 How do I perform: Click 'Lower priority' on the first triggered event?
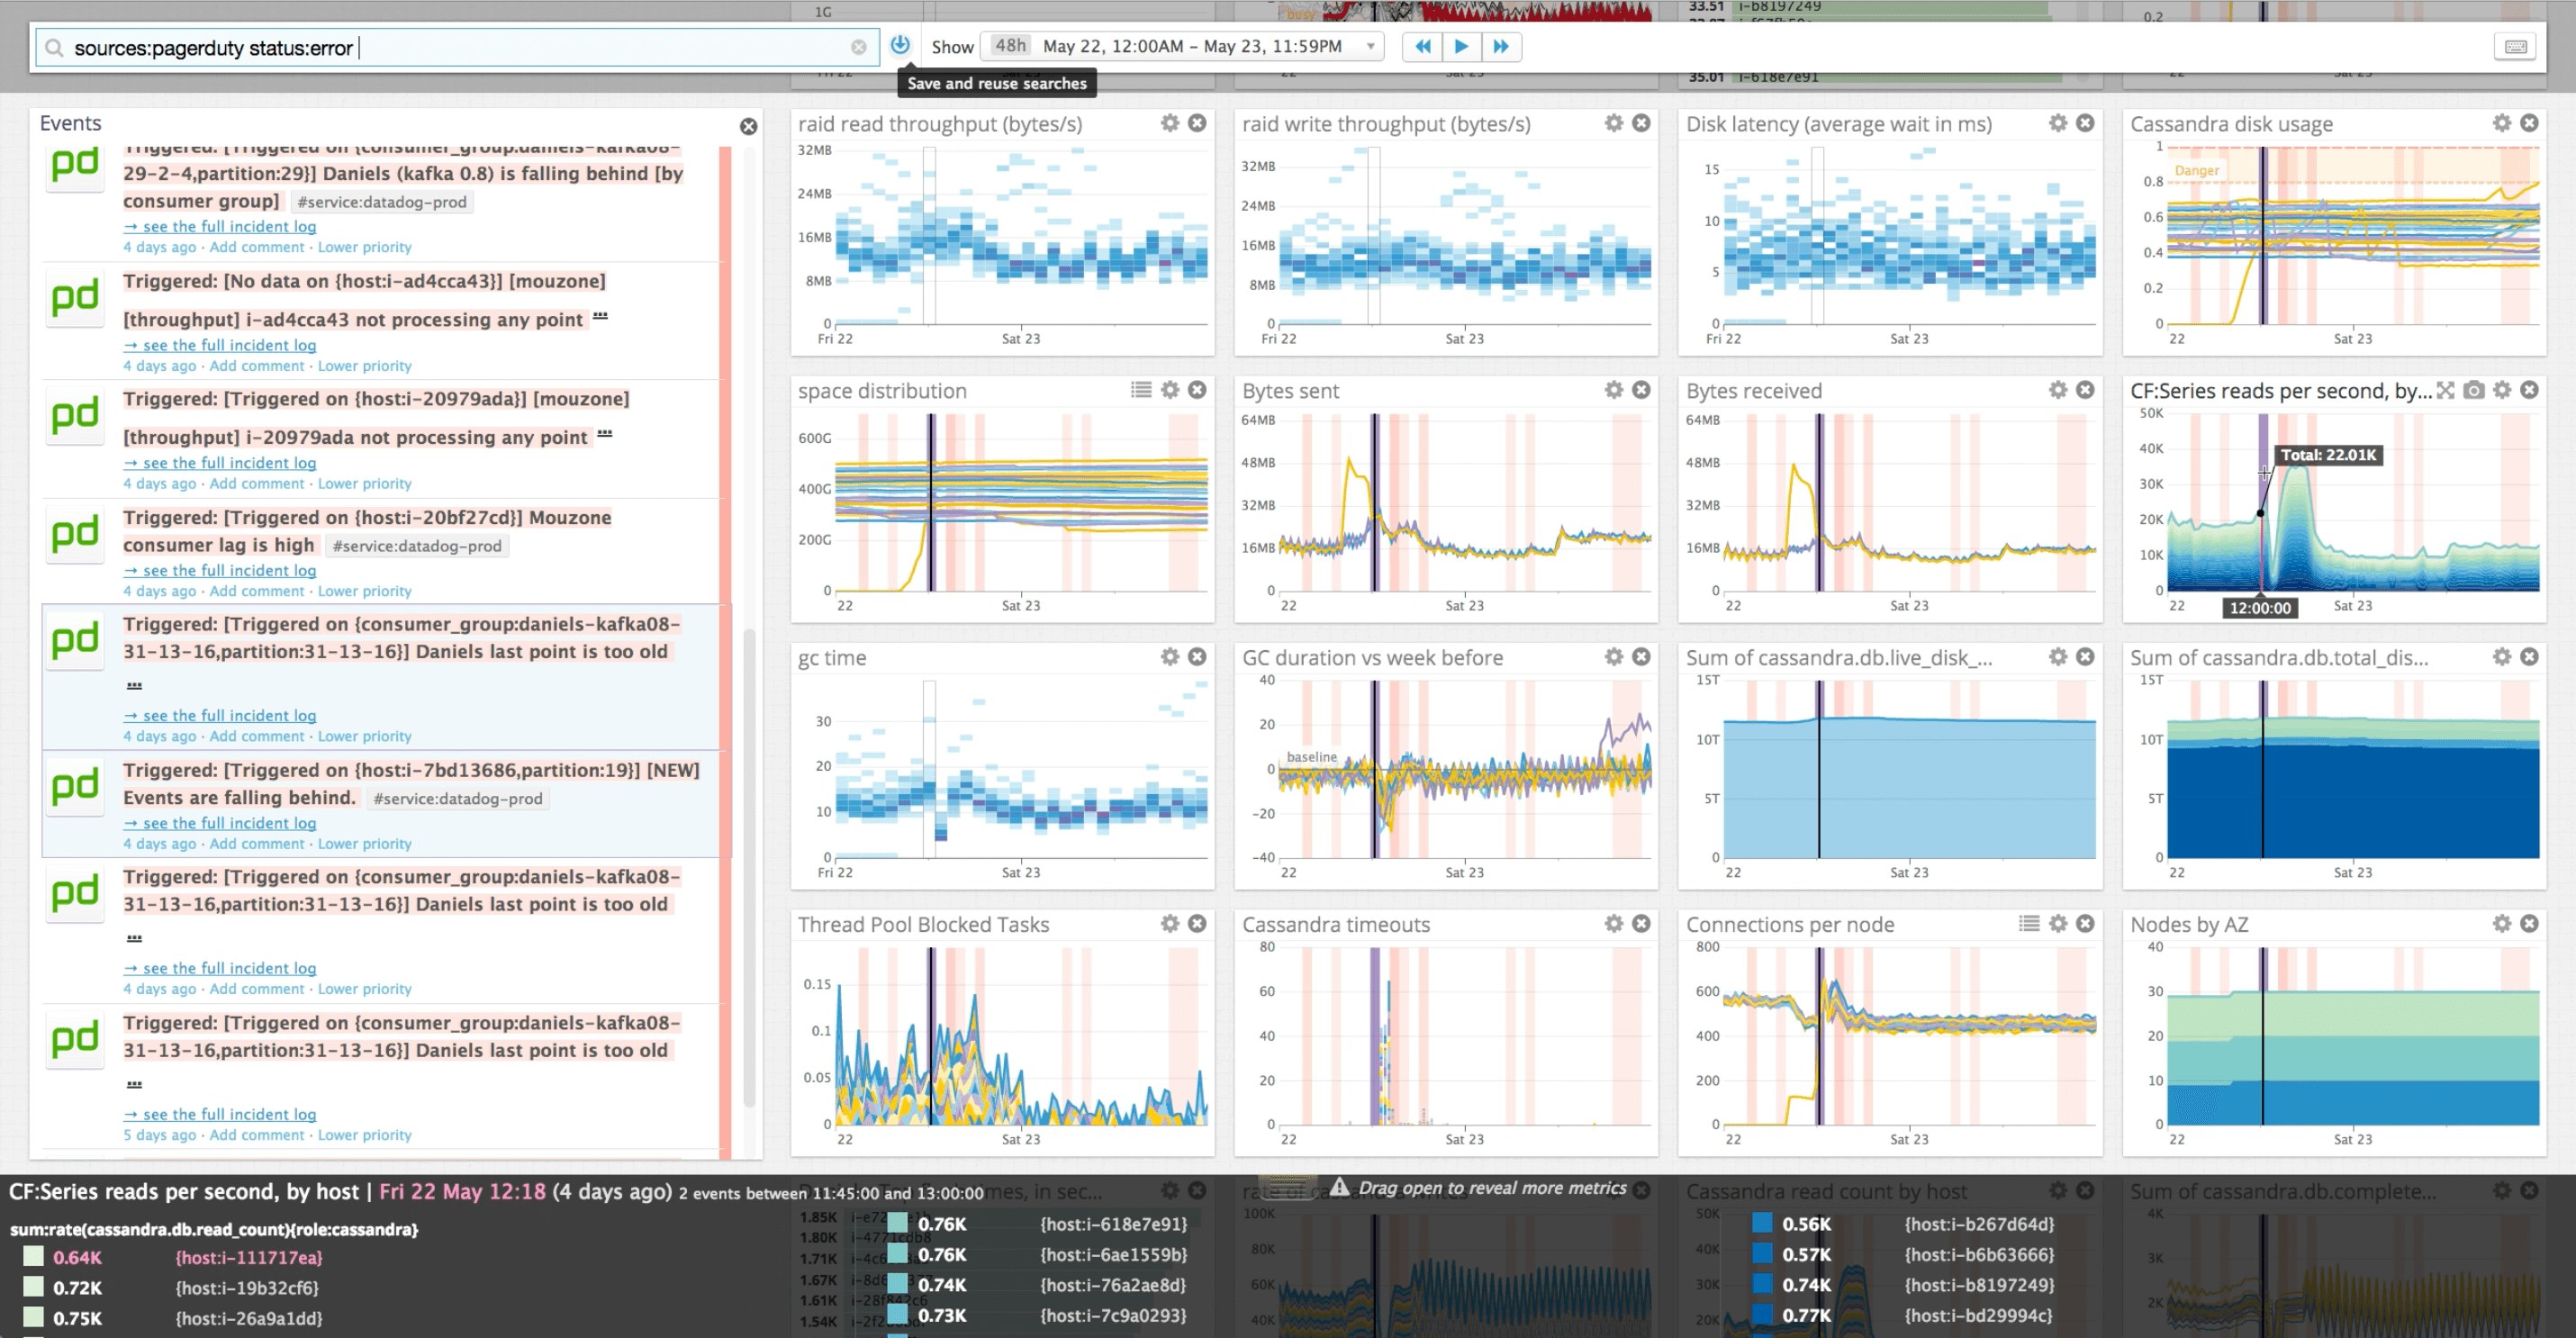coord(366,247)
